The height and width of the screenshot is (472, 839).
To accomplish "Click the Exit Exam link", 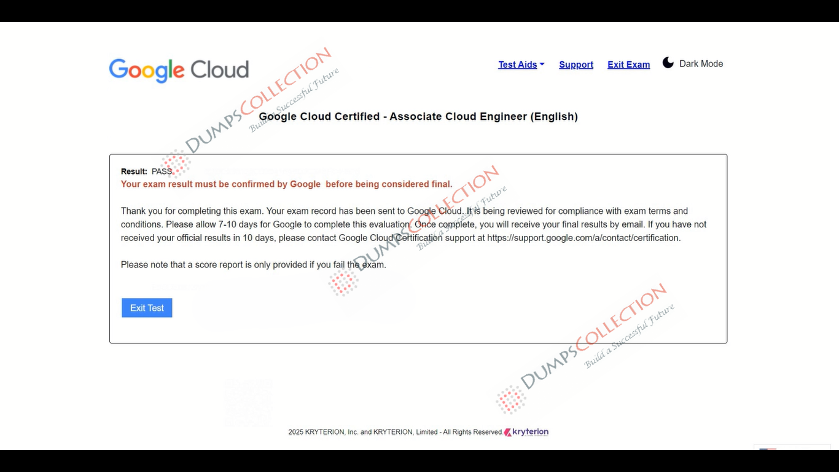I will tap(628, 65).
